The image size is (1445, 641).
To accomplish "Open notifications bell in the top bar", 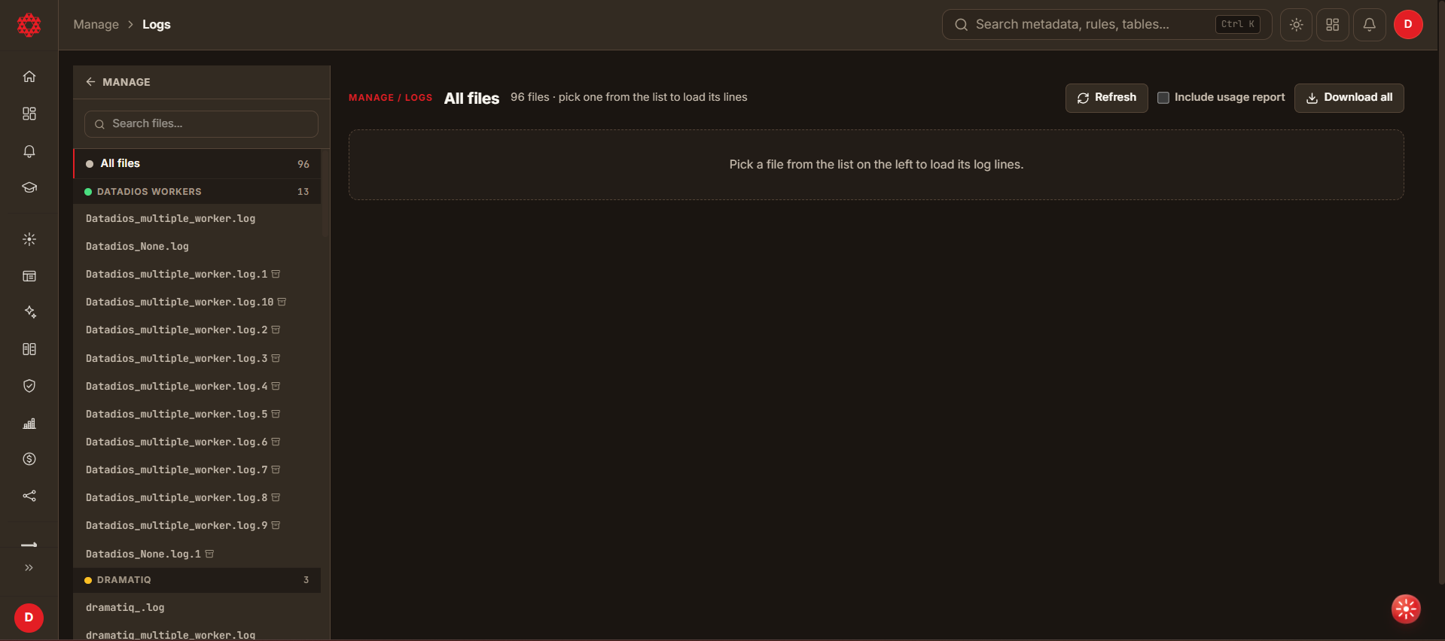I will click(1369, 25).
